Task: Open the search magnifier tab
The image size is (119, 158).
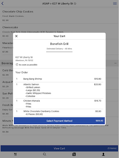Action: (45, 154)
